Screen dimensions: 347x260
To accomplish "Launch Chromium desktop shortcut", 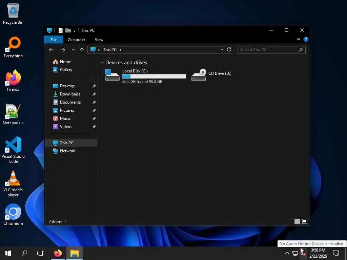I will click(13, 214).
